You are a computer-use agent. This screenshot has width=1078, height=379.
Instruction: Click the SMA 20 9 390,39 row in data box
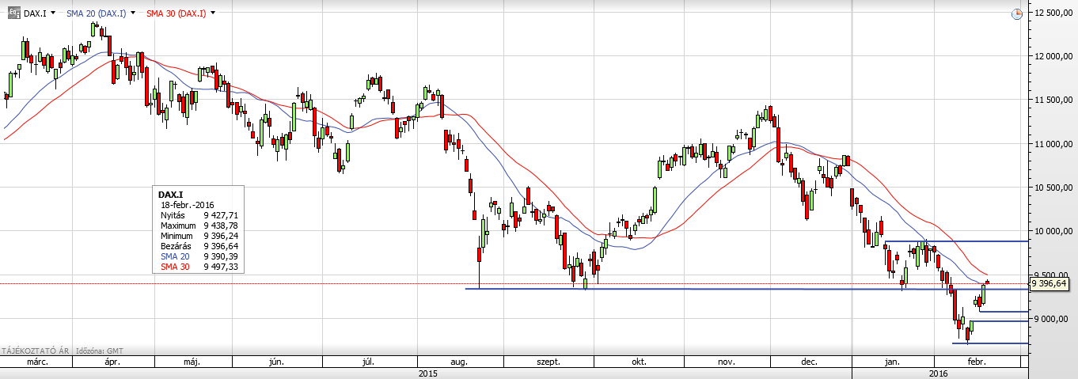pyautogui.click(x=199, y=257)
